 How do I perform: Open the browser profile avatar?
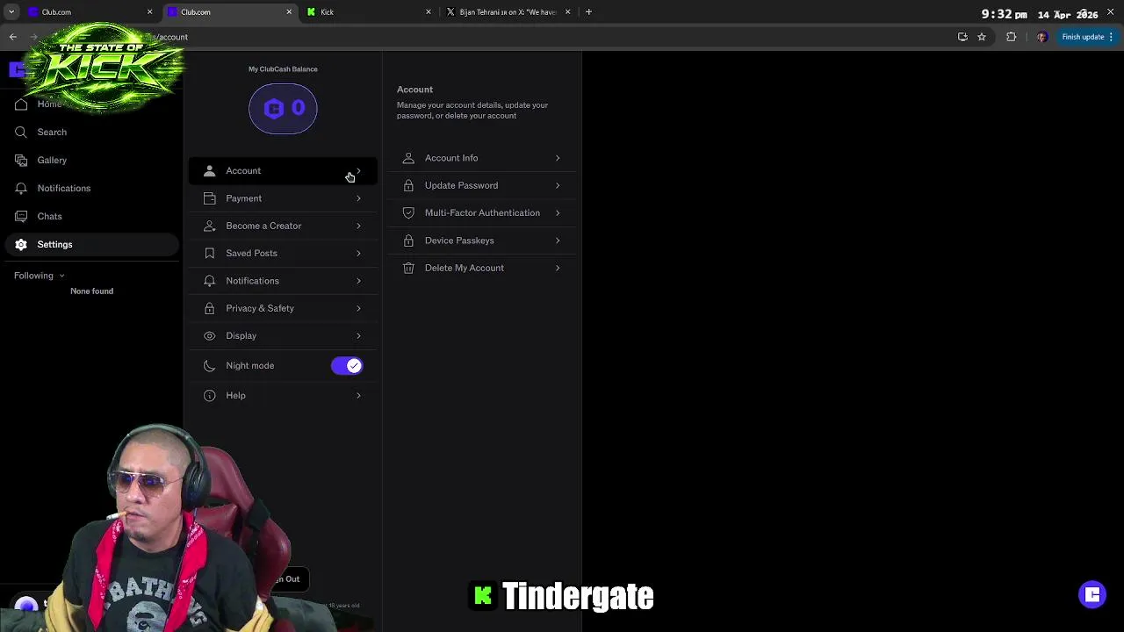pyautogui.click(x=1041, y=37)
